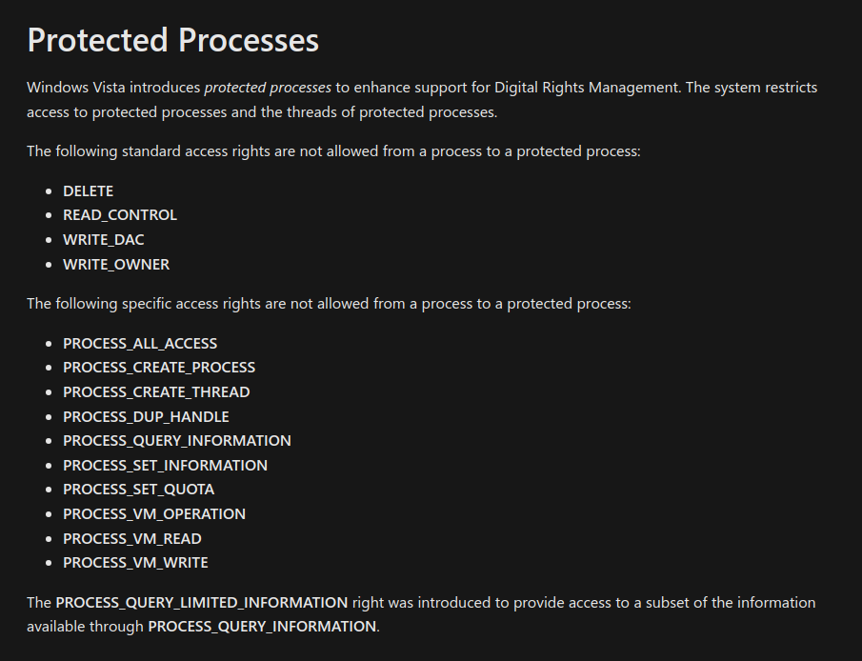Click bold PROCESS_QUERY_LIMITED_INFORMATION in the last paragraph

click(x=202, y=603)
